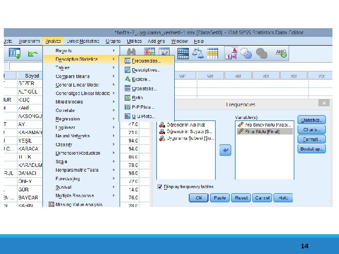Click the Use Variable Sets circles icon
Image resolution: width=339 pixels, height=254 pixels.
[x=246, y=53]
